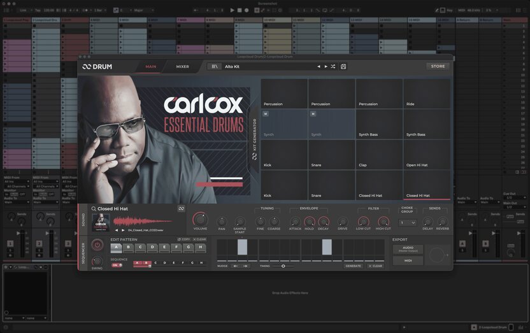The image size is (530, 333).
Task: Toggle sequence slot C
Action: [x=155, y=263]
